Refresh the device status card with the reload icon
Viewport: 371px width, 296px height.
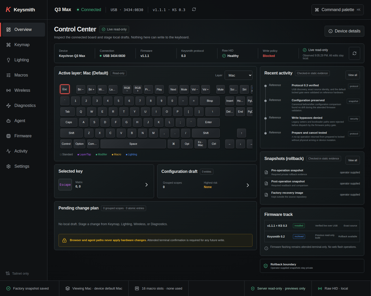(355, 53)
